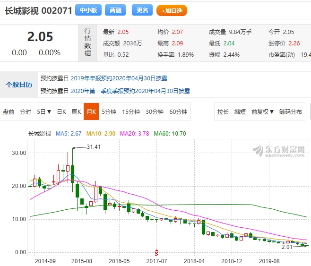Select the 月K chart tab
The image size is (311, 266).
(91, 112)
